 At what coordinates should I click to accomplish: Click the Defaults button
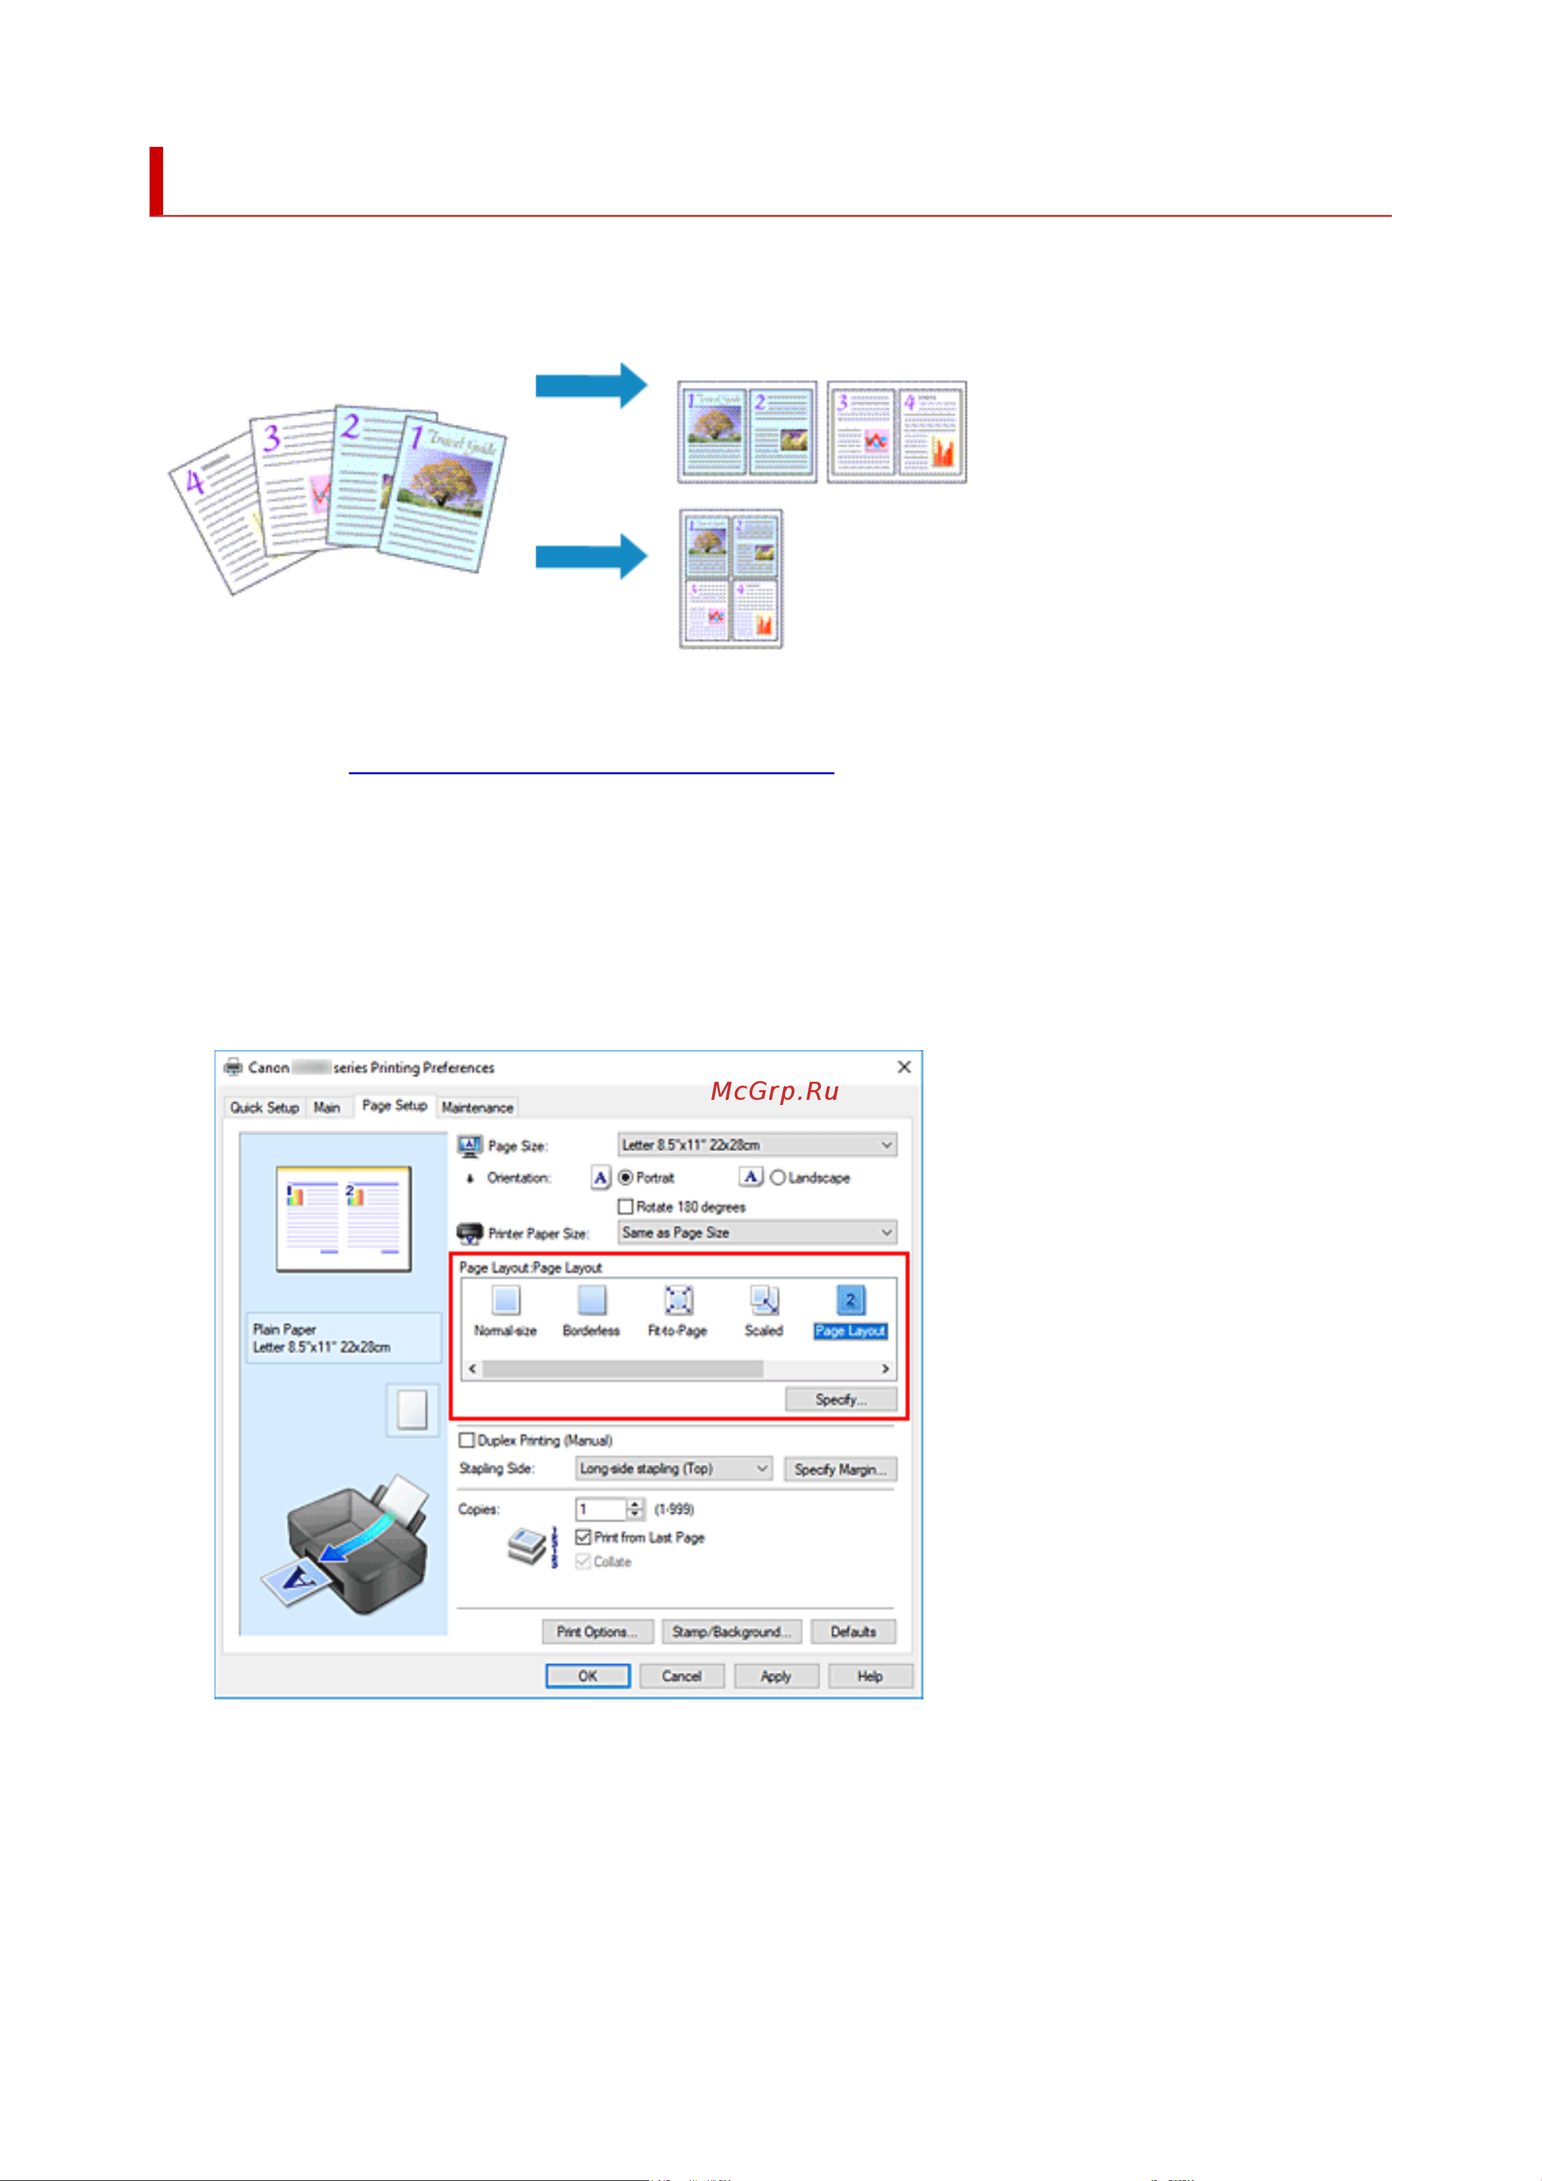[853, 1632]
